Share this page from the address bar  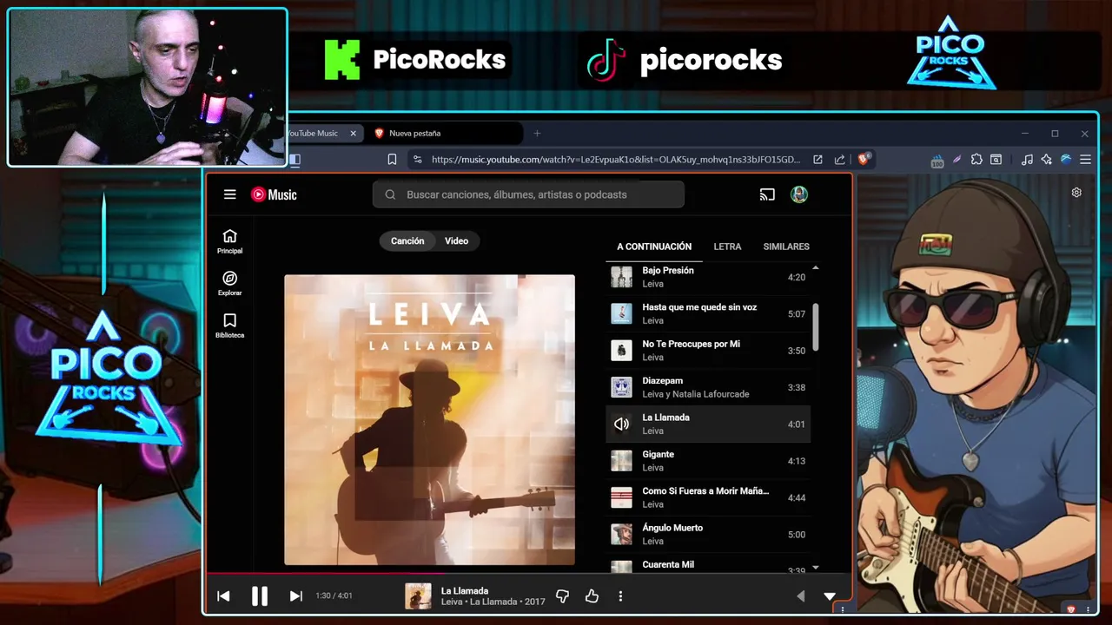[839, 160]
